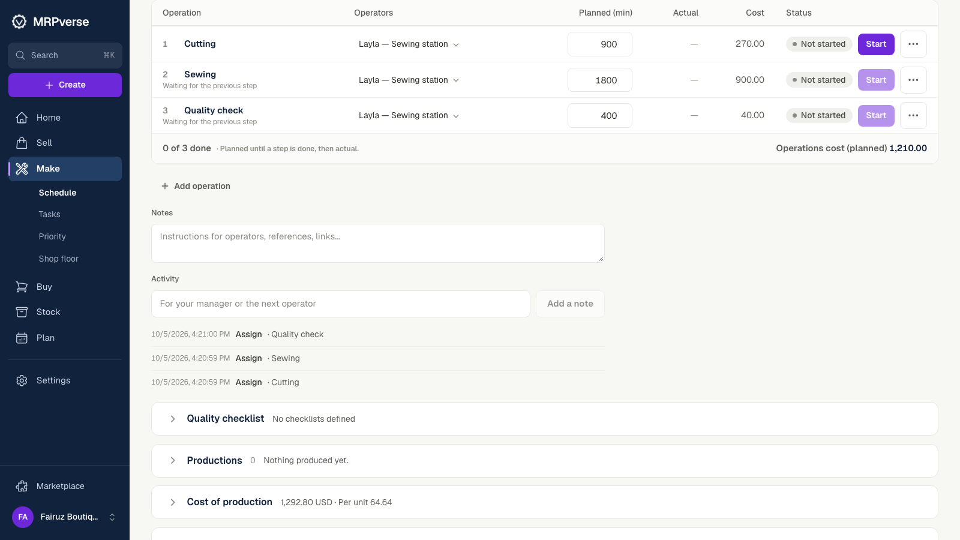
Task: Go to Schedule submenu item
Action: click(x=58, y=193)
